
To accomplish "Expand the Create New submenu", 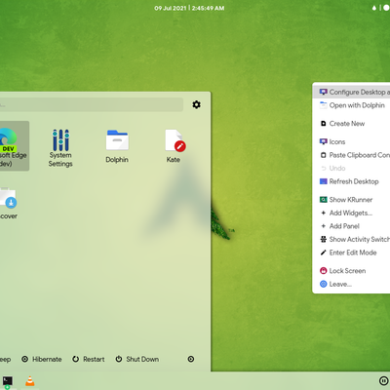I will 351,124.
